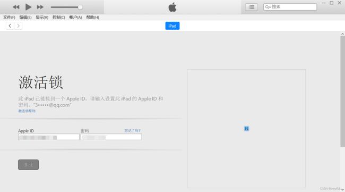
Task: Click the Apple logo in the header
Action: (x=172, y=7)
